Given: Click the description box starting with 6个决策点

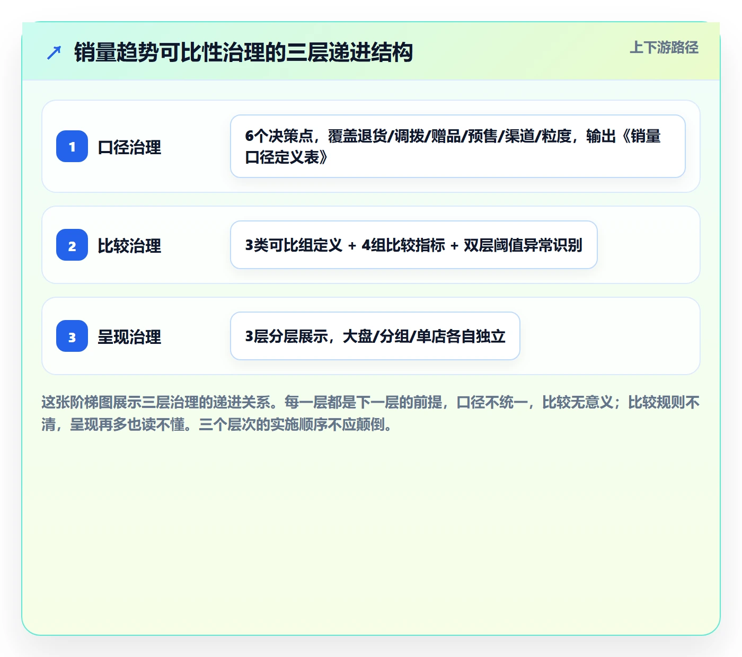Looking at the screenshot, I should tap(458, 146).
